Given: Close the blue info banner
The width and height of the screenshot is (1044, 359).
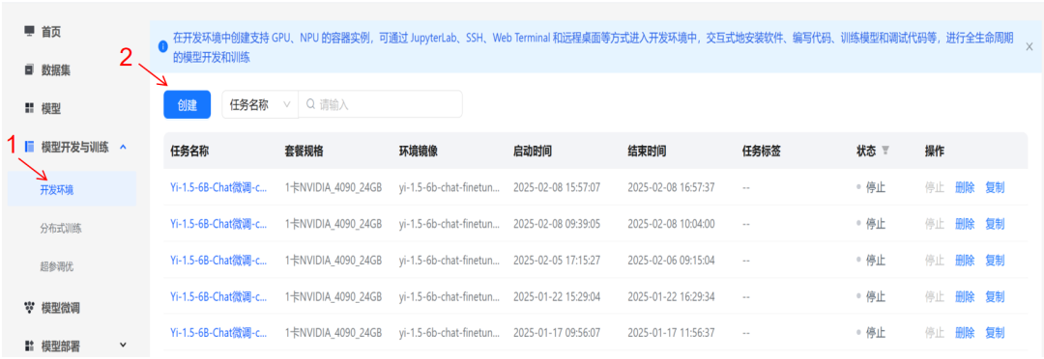Looking at the screenshot, I should [x=1029, y=46].
